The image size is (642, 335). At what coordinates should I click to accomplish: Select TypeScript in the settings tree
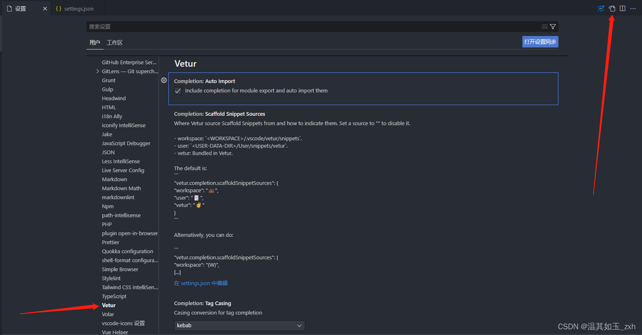114,296
